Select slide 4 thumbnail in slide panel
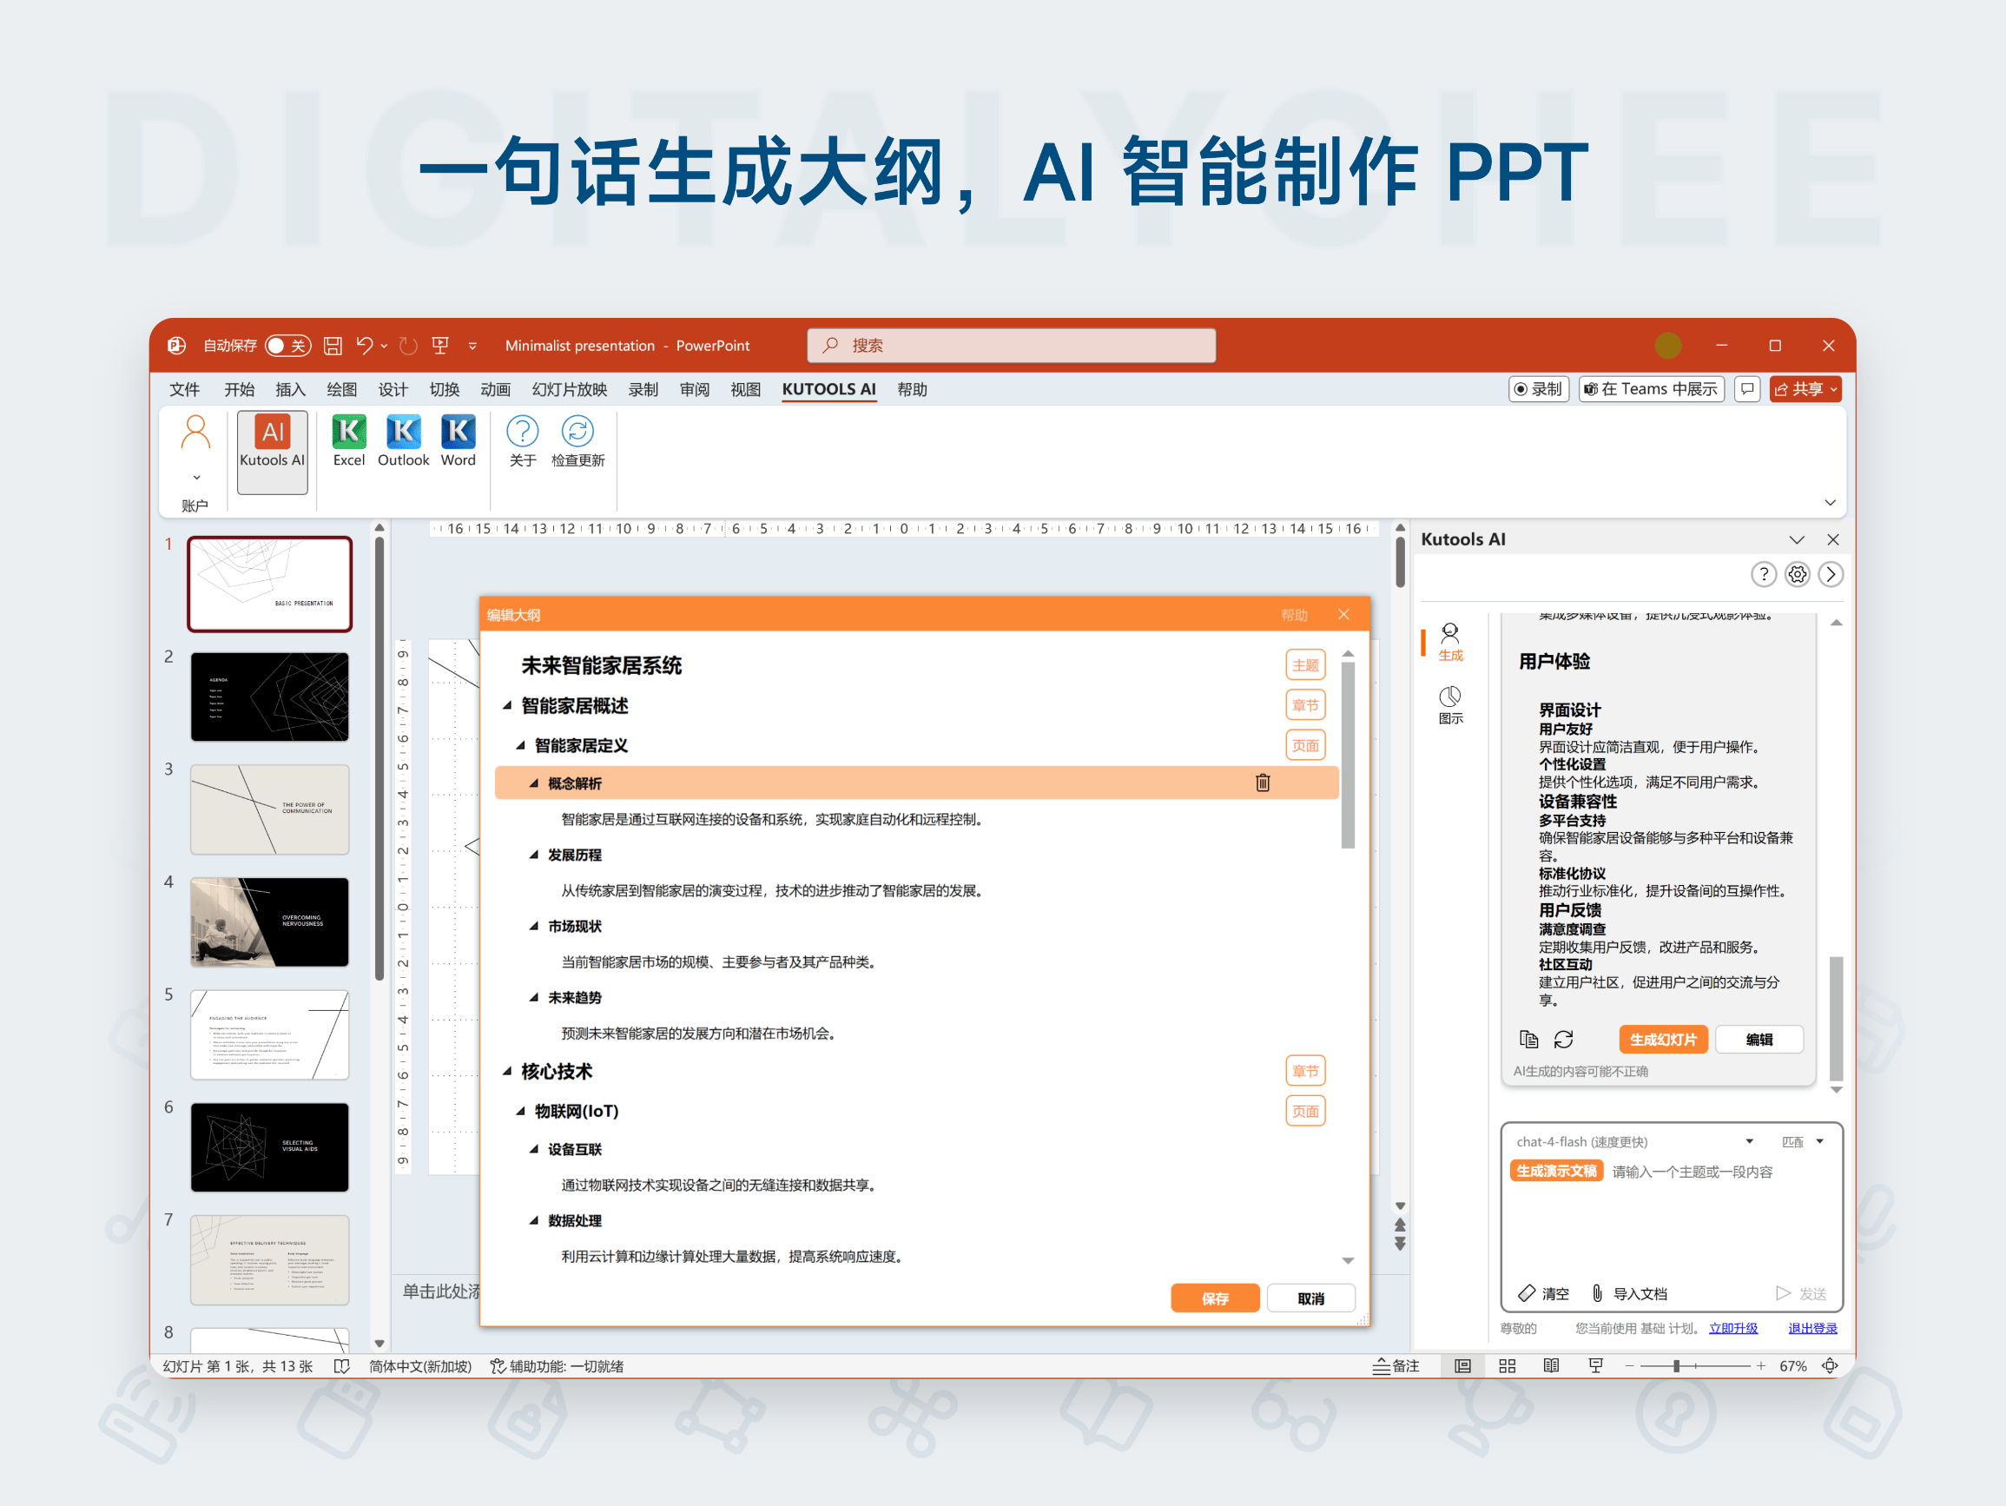 tap(269, 921)
